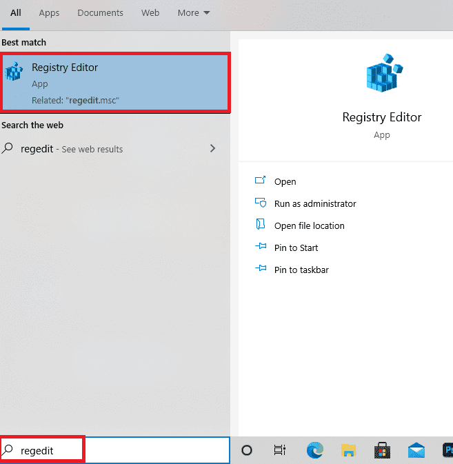Viewport: 453px width, 464px height.
Task: Click the large Registry Editor icon in preview pane
Action: 385,73
